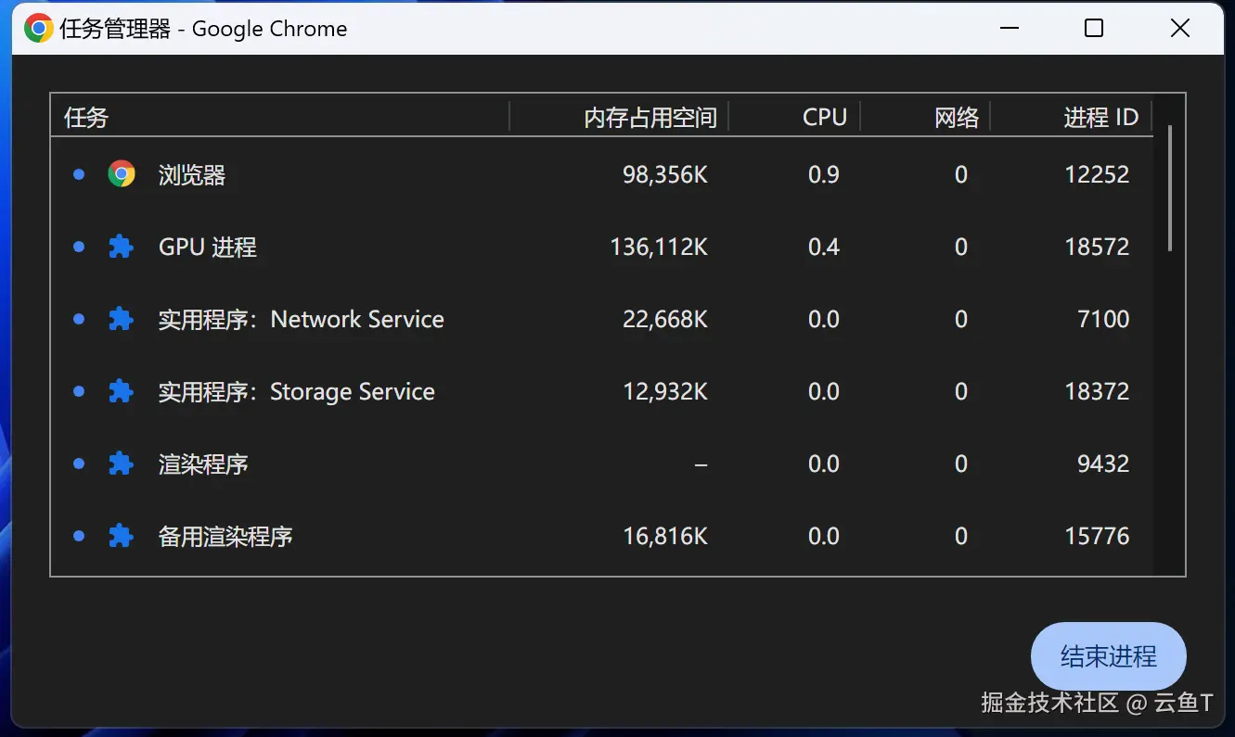Click the puzzle icon beside 备用渲染程序
Viewport: 1235px width, 737px height.
click(121, 536)
